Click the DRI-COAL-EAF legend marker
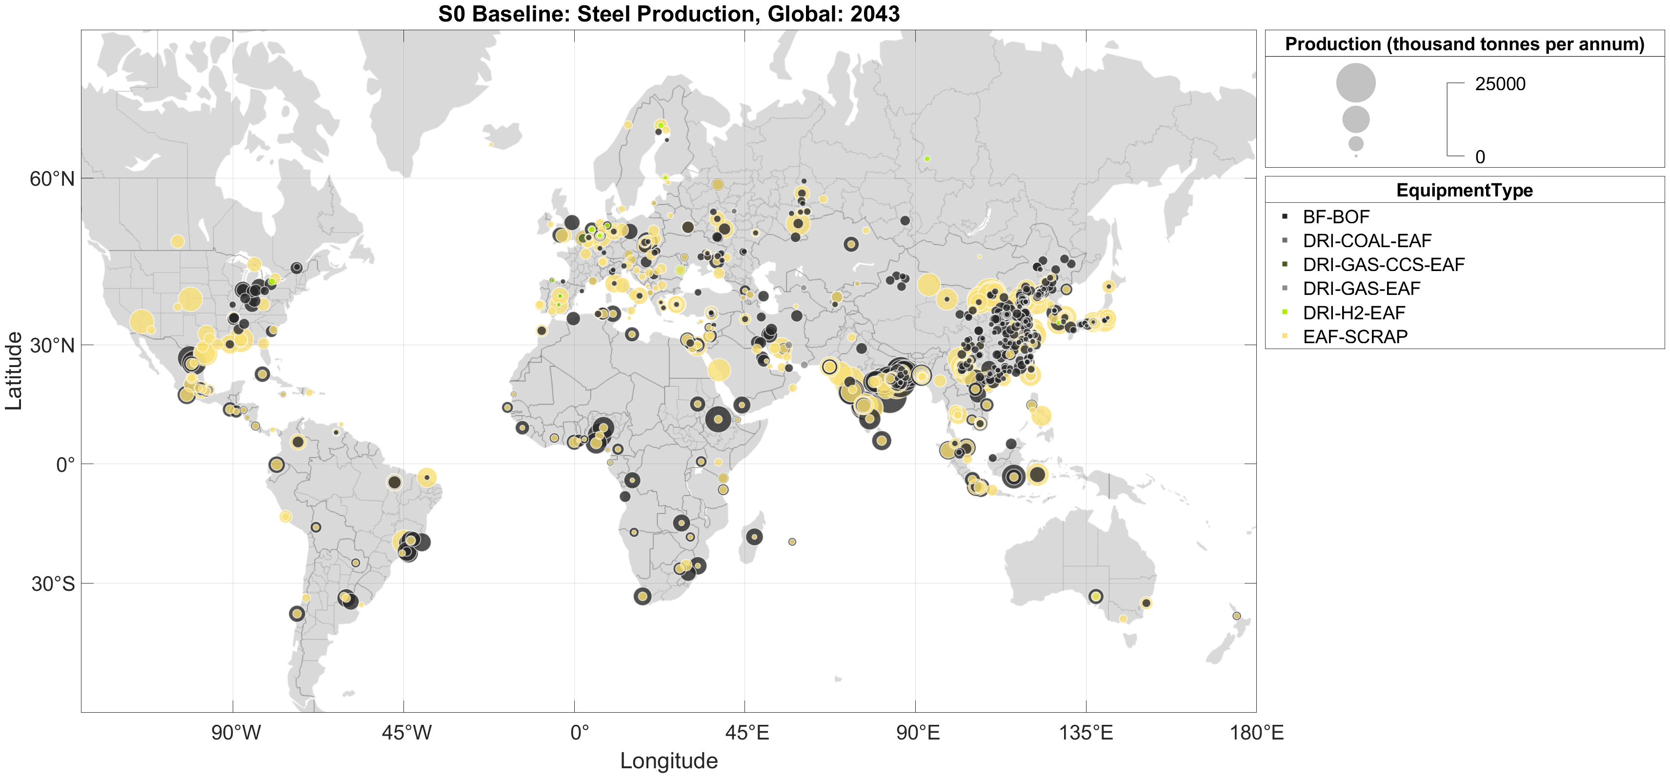The width and height of the screenshot is (1670, 778). (x=1285, y=240)
